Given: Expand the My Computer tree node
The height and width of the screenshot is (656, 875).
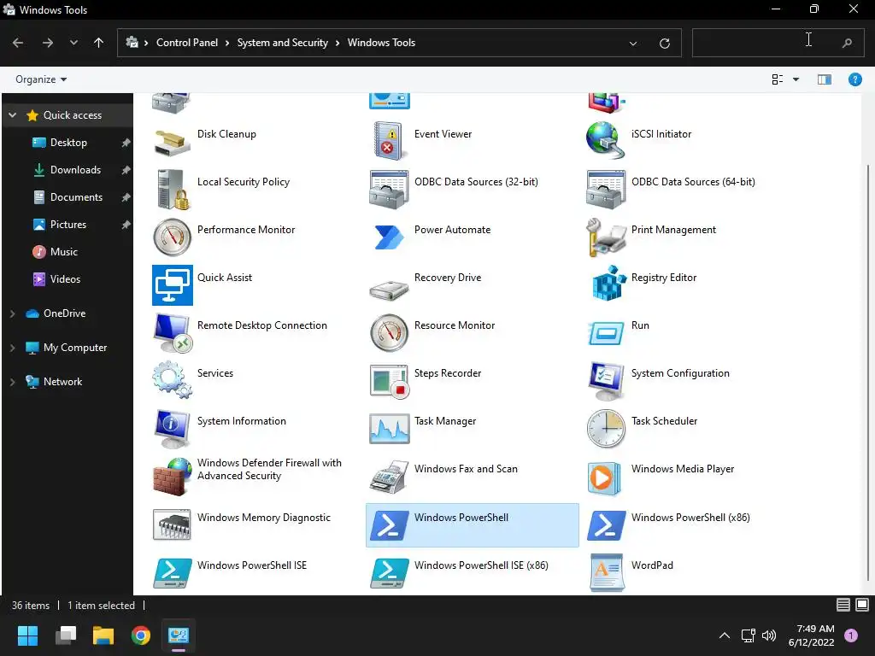Looking at the screenshot, I should (x=12, y=348).
